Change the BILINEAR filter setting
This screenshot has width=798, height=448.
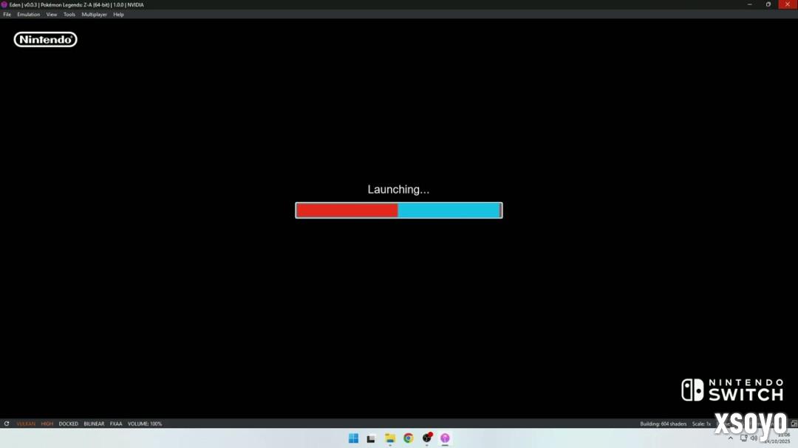tap(94, 424)
